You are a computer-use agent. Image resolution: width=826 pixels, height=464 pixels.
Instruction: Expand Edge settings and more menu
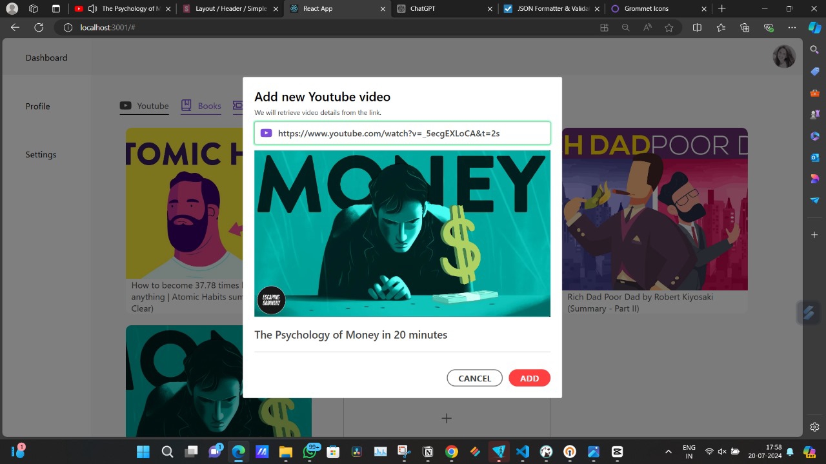click(792, 28)
